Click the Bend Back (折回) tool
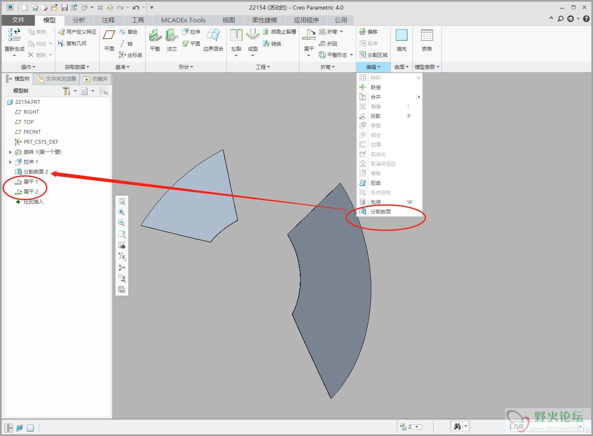This screenshot has height=436, width=593. point(328,44)
